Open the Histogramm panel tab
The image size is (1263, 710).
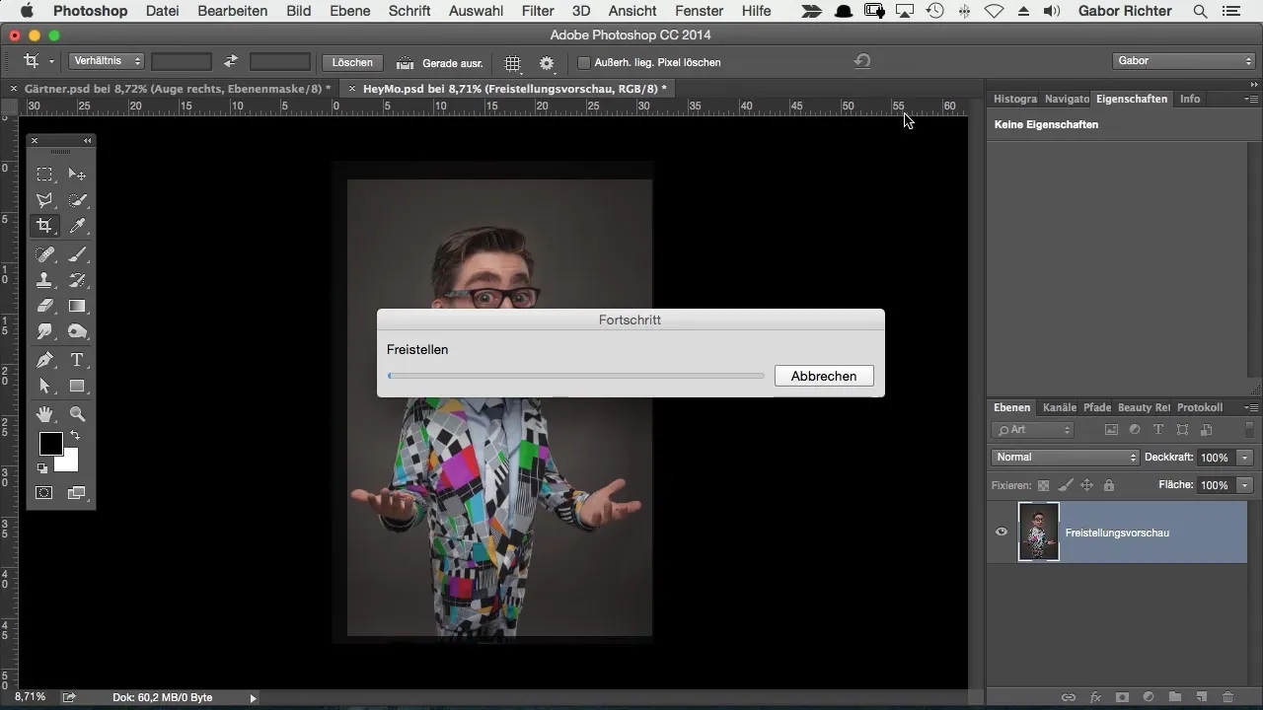point(1014,99)
